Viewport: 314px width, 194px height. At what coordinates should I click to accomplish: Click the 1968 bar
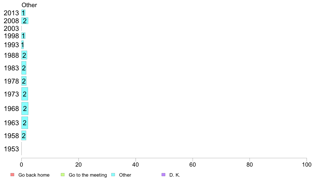click(25, 109)
